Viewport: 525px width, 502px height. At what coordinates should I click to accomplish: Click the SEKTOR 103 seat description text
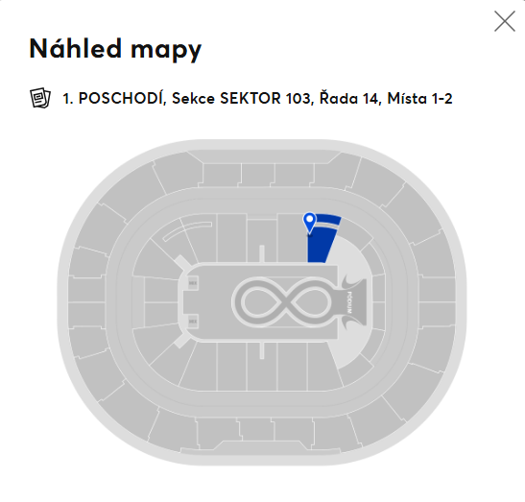coord(257,99)
